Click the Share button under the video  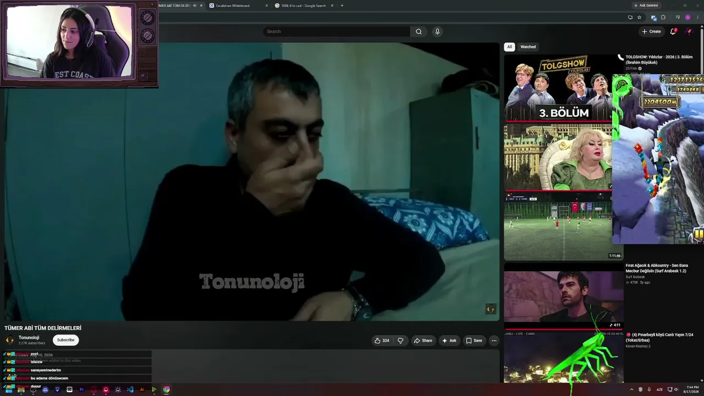[x=423, y=340]
